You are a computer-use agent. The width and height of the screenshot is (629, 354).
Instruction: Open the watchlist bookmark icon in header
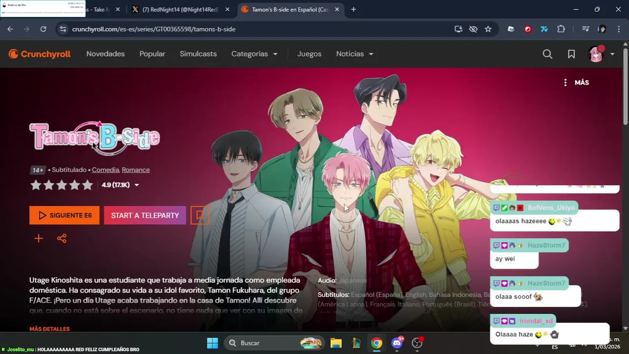click(x=571, y=54)
